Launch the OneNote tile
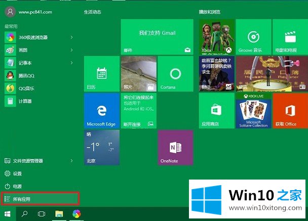This screenshot has height=221, width=308. [x=176, y=148]
